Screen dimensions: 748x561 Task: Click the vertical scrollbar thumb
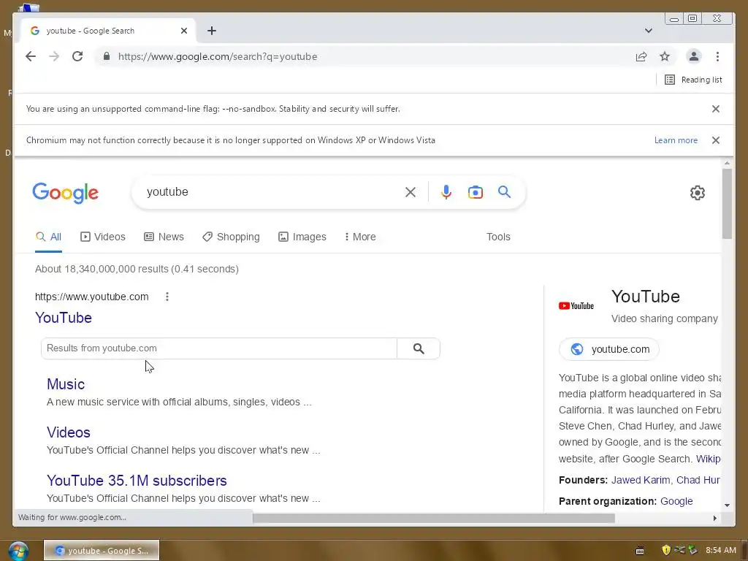coord(727,203)
